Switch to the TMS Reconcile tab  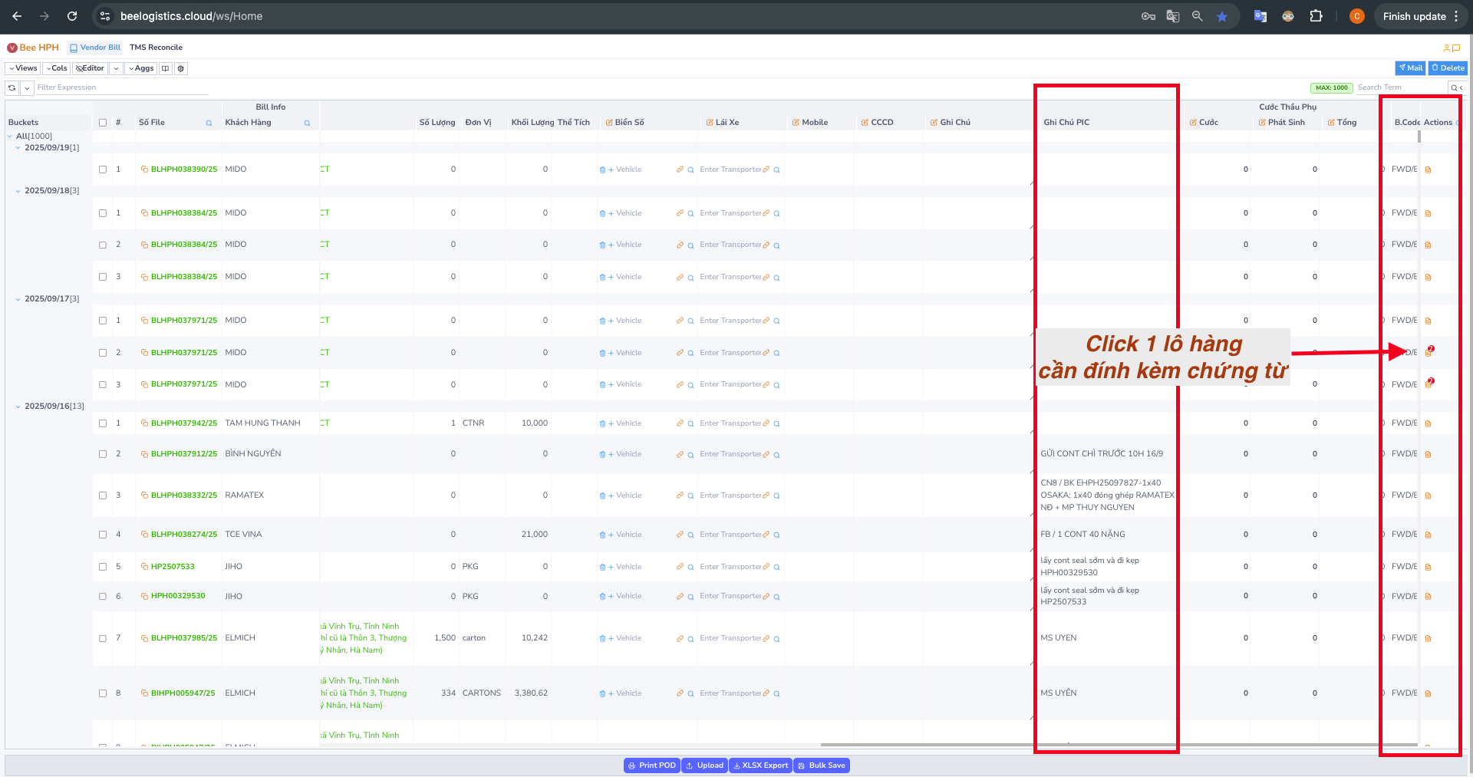point(156,48)
